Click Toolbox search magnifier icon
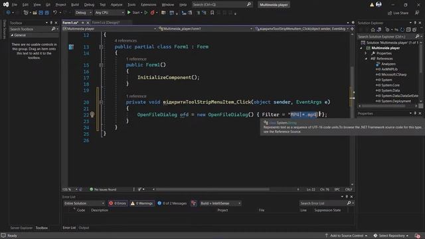 click(53, 29)
